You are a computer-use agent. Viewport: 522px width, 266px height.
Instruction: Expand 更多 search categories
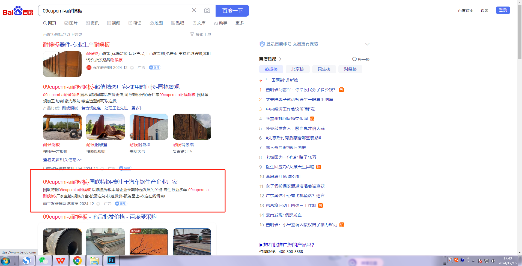tap(240, 23)
